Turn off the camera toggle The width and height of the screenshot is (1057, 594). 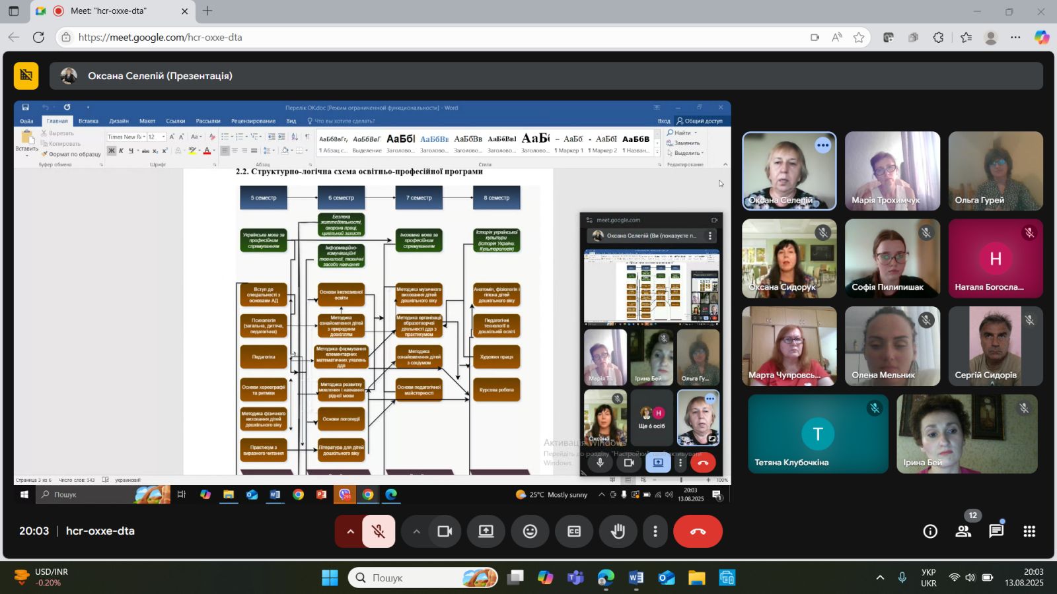(445, 531)
